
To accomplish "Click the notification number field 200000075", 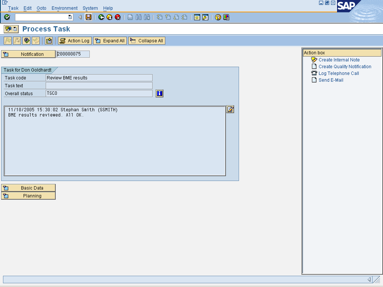I will (x=73, y=54).
